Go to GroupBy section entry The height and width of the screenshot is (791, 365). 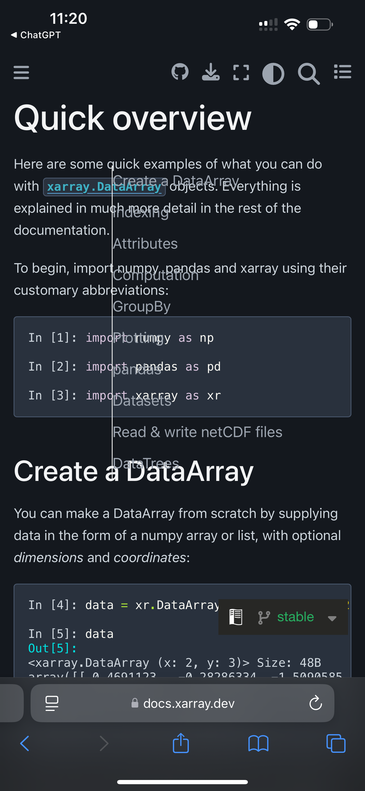coord(141,306)
